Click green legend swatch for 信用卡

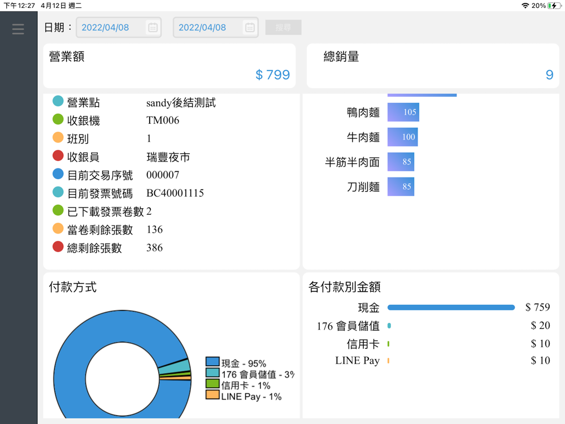[x=212, y=384]
